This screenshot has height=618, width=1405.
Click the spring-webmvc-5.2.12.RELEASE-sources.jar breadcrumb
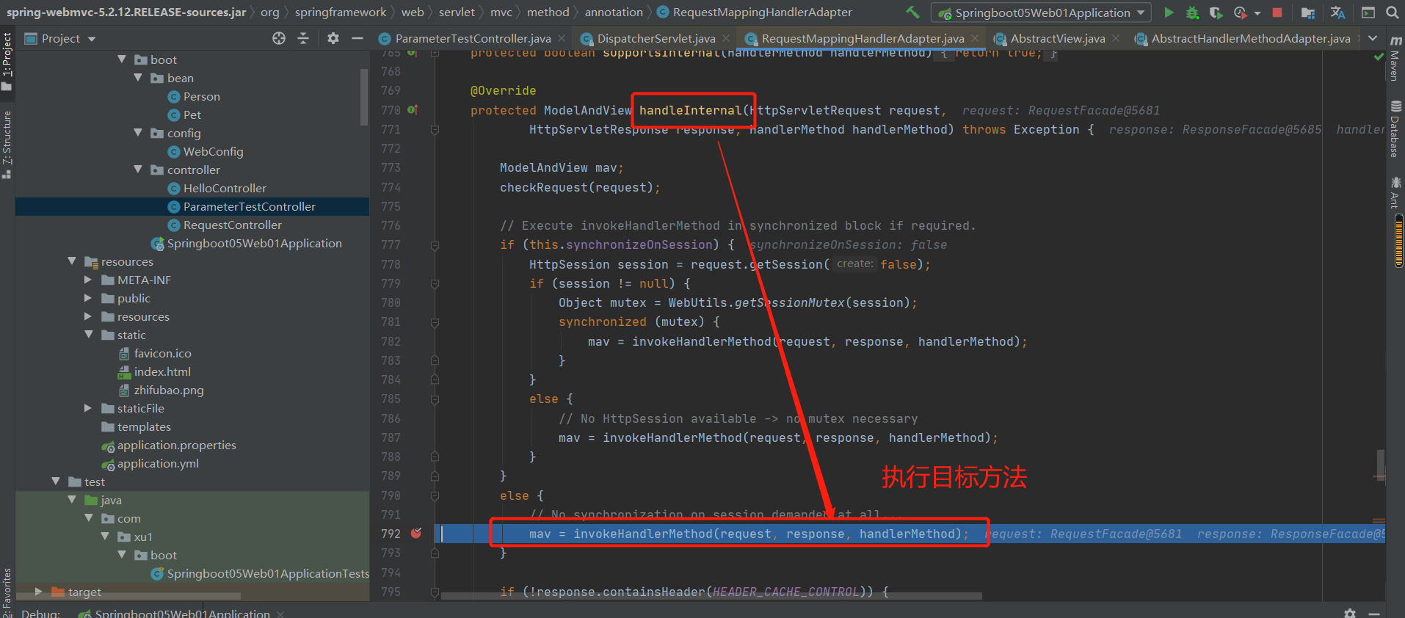click(x=126, y=12)
